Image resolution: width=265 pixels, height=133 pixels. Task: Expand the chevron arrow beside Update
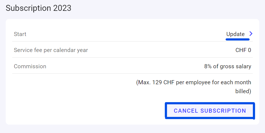coord(251,34)
